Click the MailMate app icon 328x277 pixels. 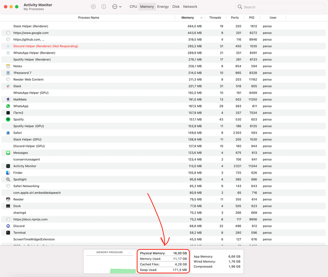point(8,99)
